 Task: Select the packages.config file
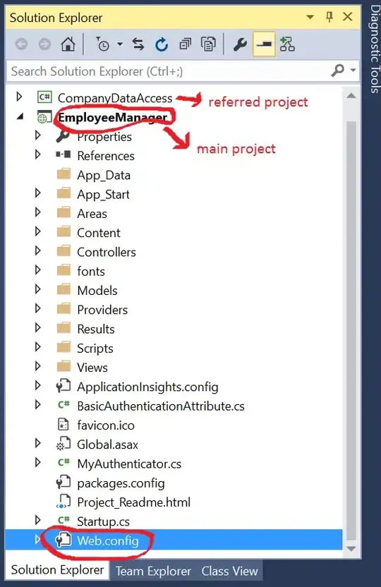click(121, 483)
